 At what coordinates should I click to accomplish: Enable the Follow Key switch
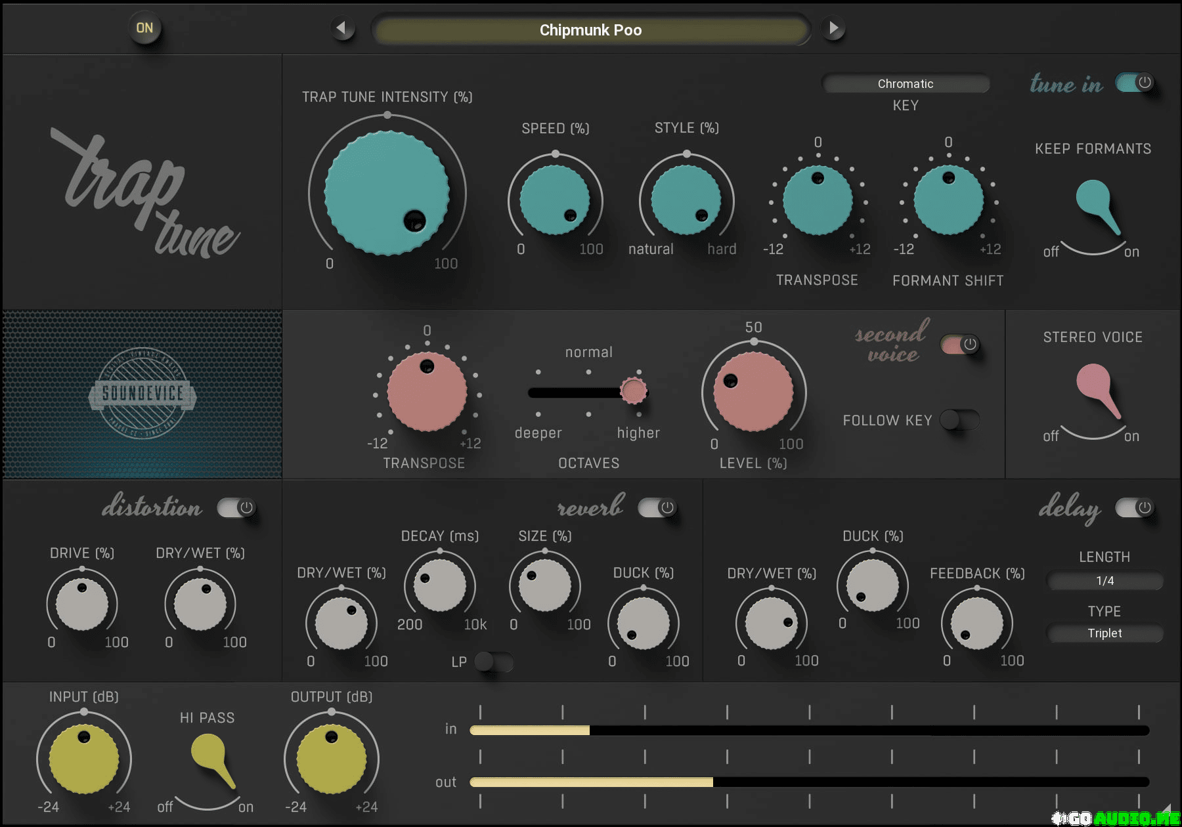[959, 420]
